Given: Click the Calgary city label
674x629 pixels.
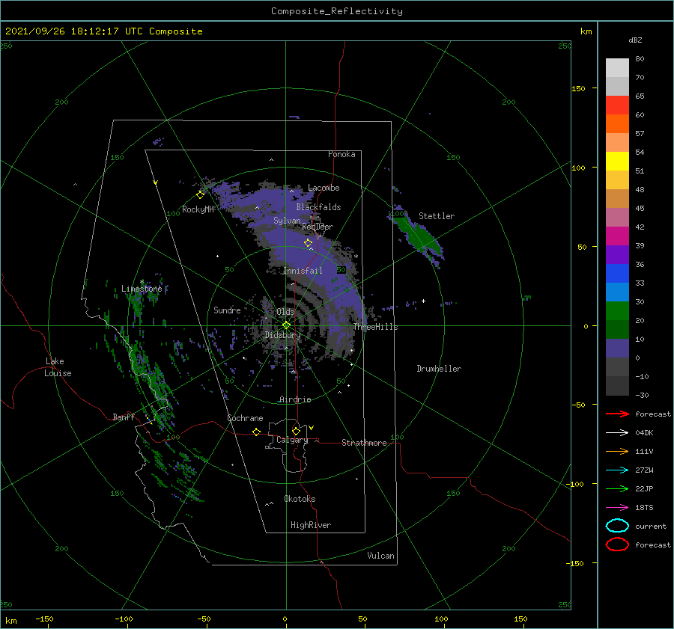Looking at the screenshot, I should coord(292,440).
